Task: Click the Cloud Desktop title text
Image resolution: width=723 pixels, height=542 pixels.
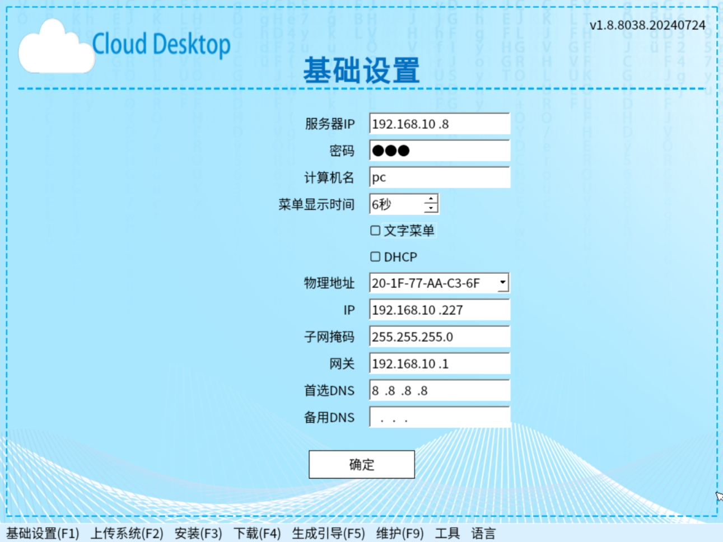Action: click(161, 44)
